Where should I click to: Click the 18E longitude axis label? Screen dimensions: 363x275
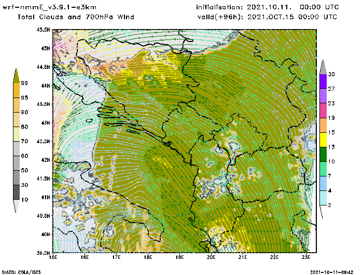(148, 257)
